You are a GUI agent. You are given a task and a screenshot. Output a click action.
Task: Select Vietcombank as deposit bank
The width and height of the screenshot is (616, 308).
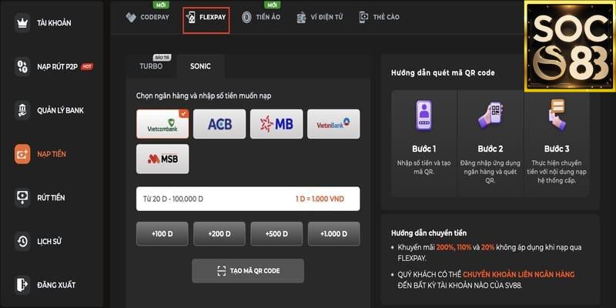pyautogui.click(x=162, y=124)
